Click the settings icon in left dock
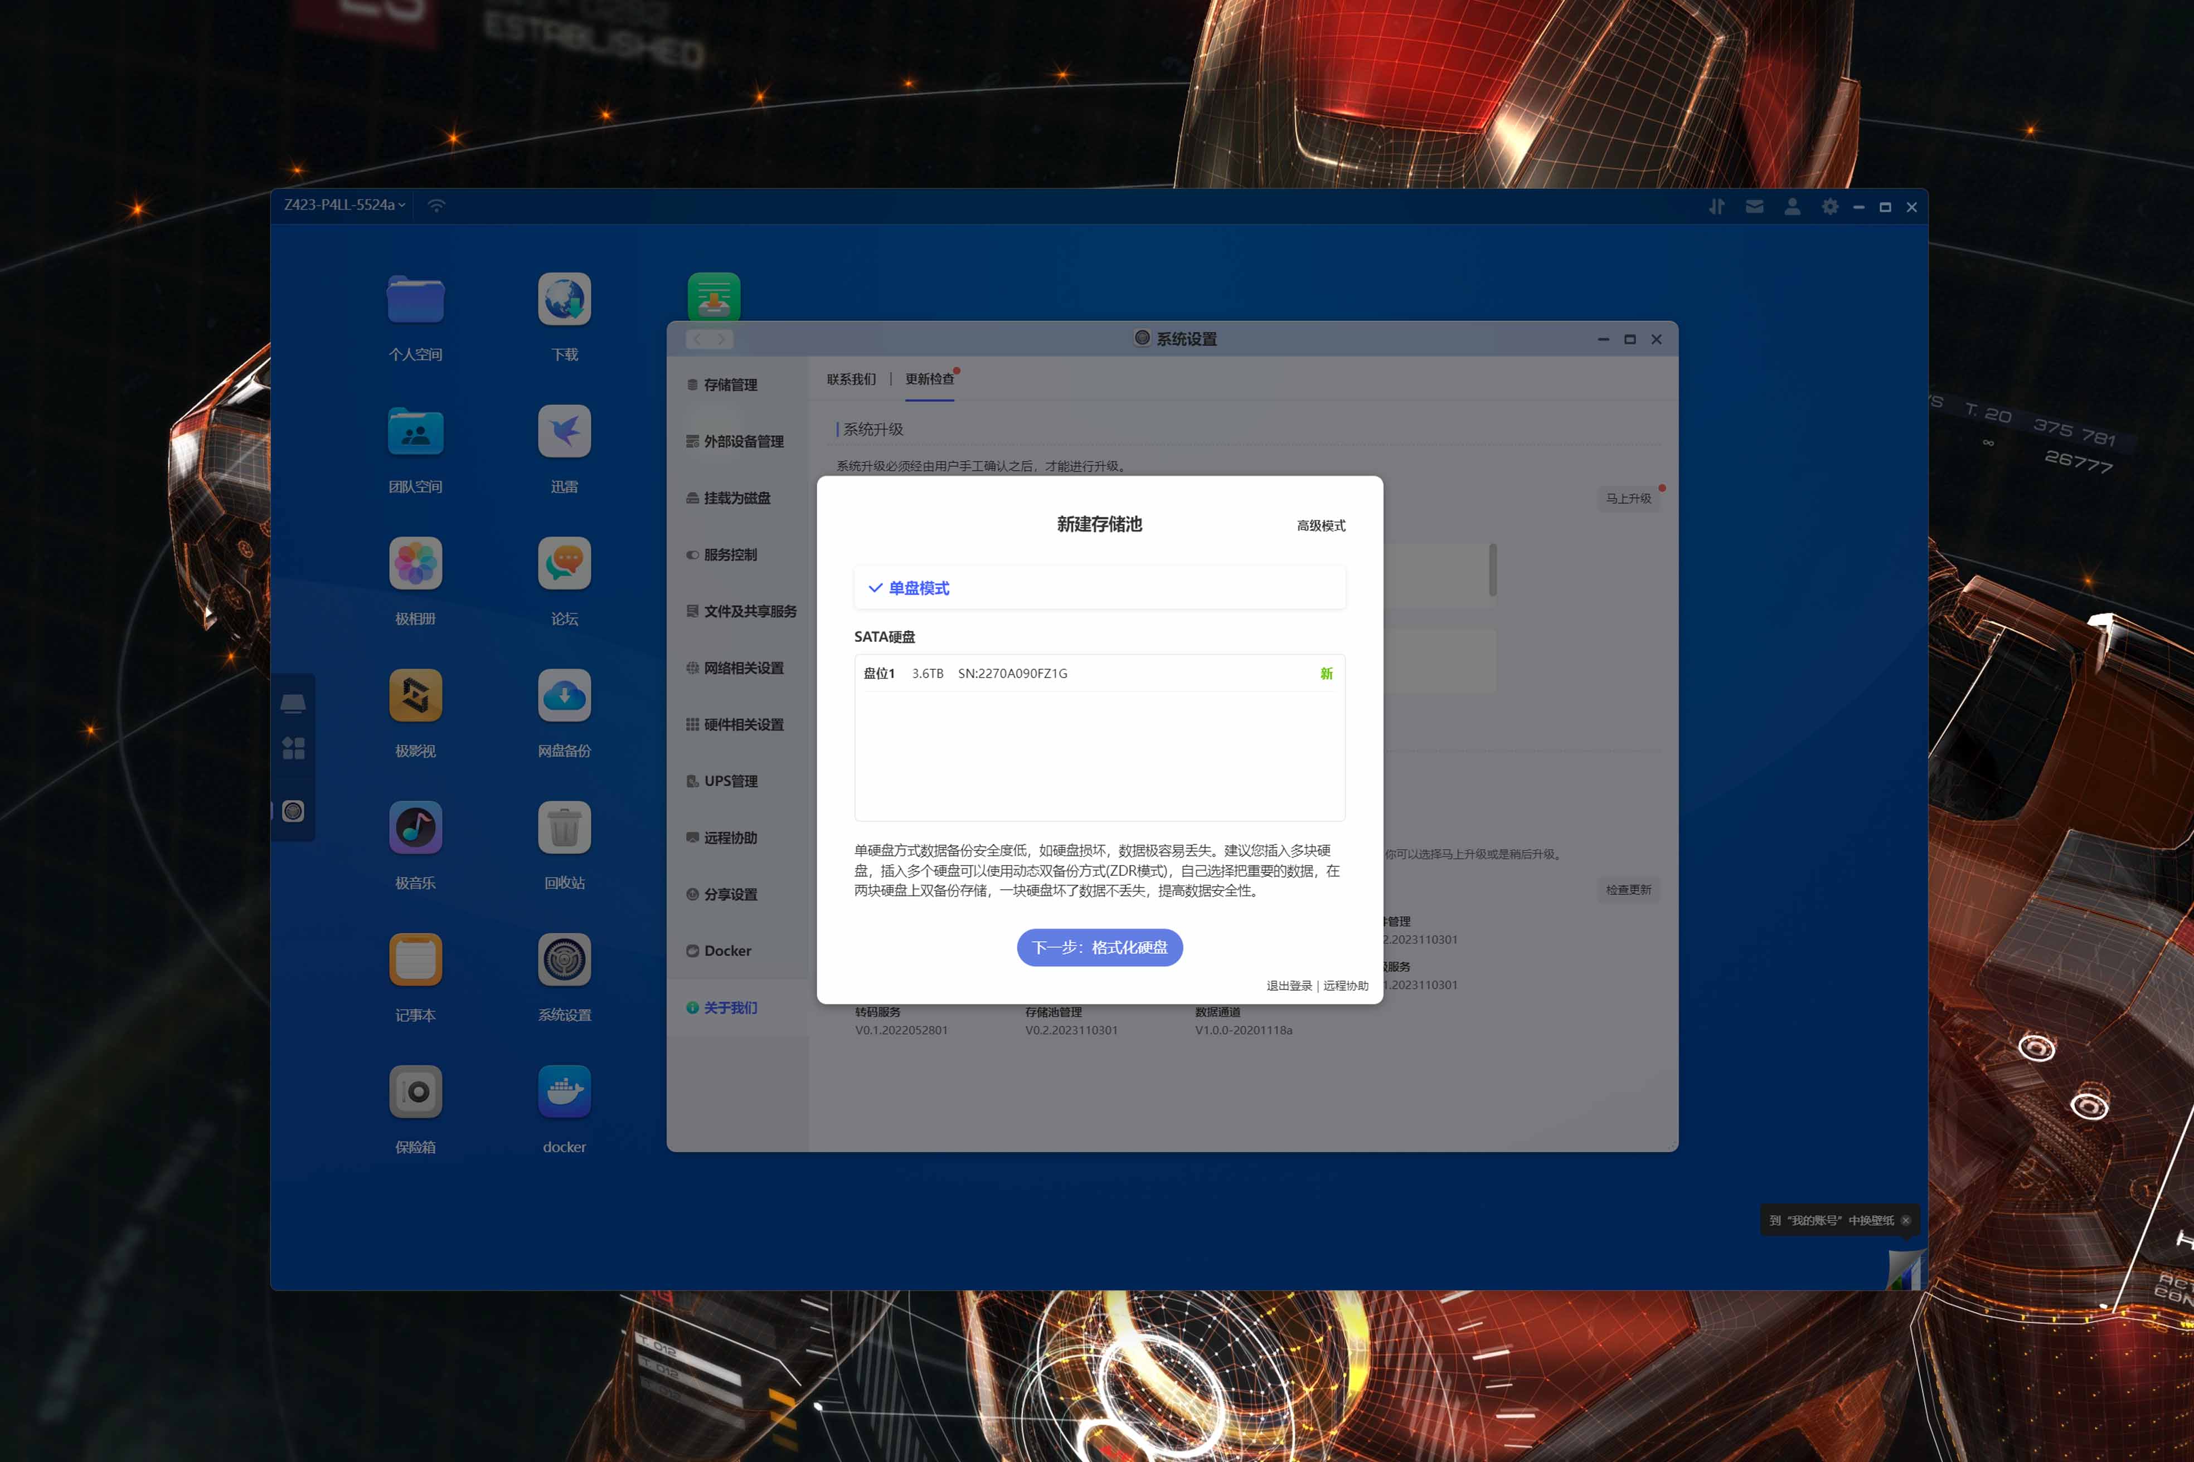Viewport: 2194px width, 1462px height. [x=293, y=811]
